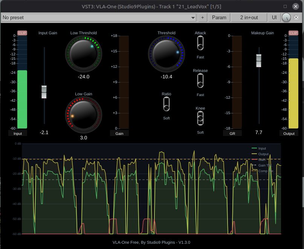Click the Gain meter label

tap(119, 134)
